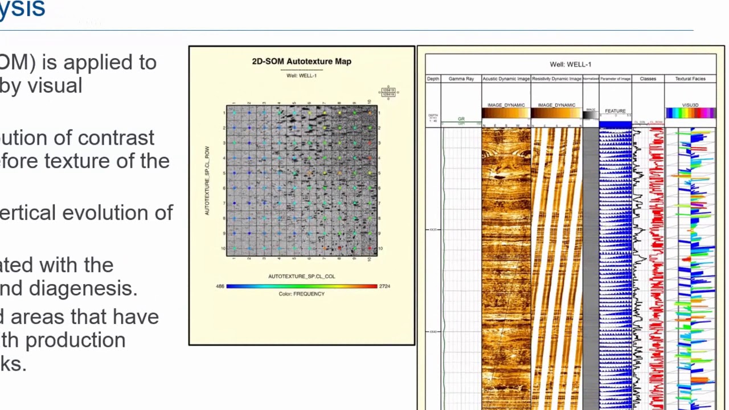
Task: Click the slide title ending in 'ysis'
Action: point(22,9)
